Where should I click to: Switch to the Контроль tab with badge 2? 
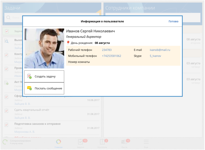(102, 142)
